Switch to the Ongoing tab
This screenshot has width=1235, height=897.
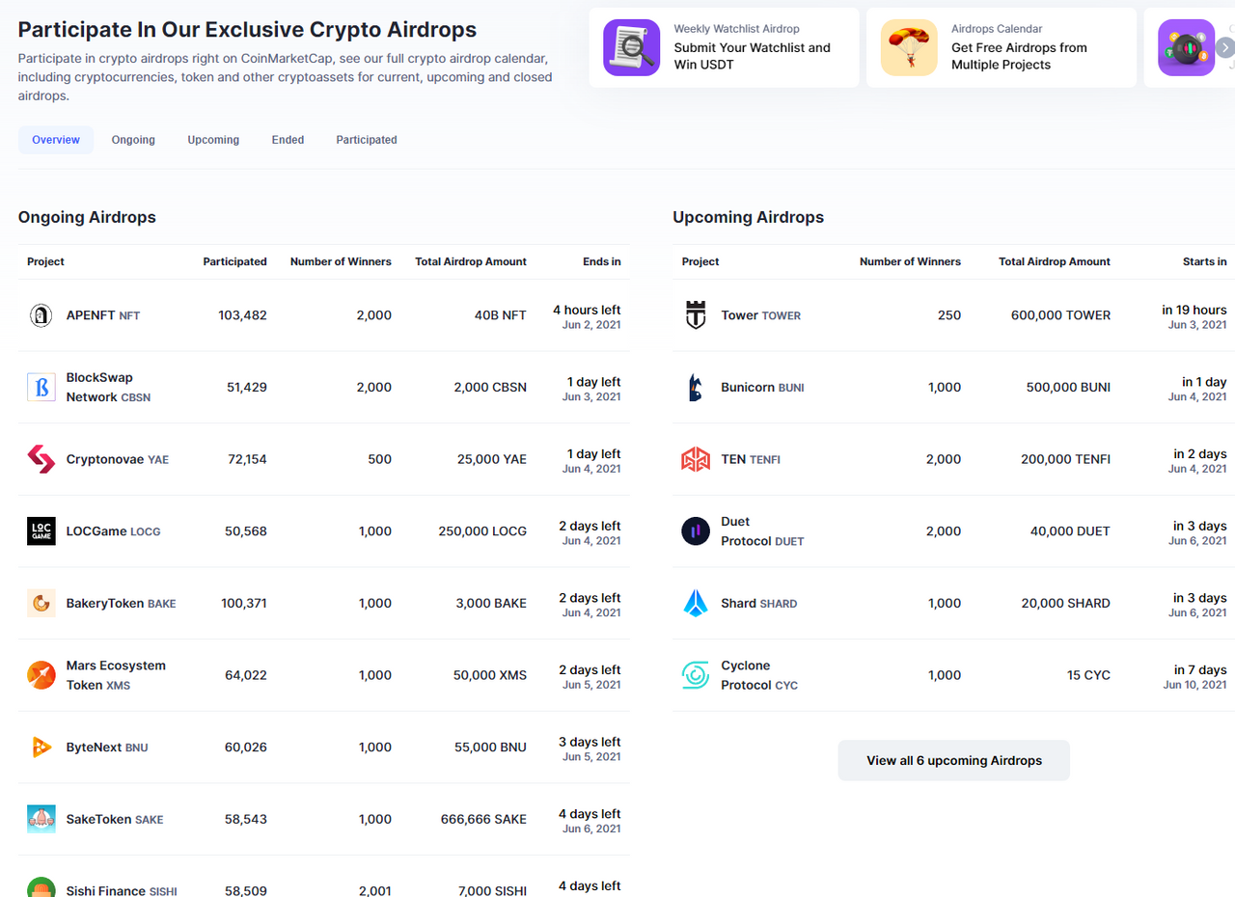pos(133,140)
